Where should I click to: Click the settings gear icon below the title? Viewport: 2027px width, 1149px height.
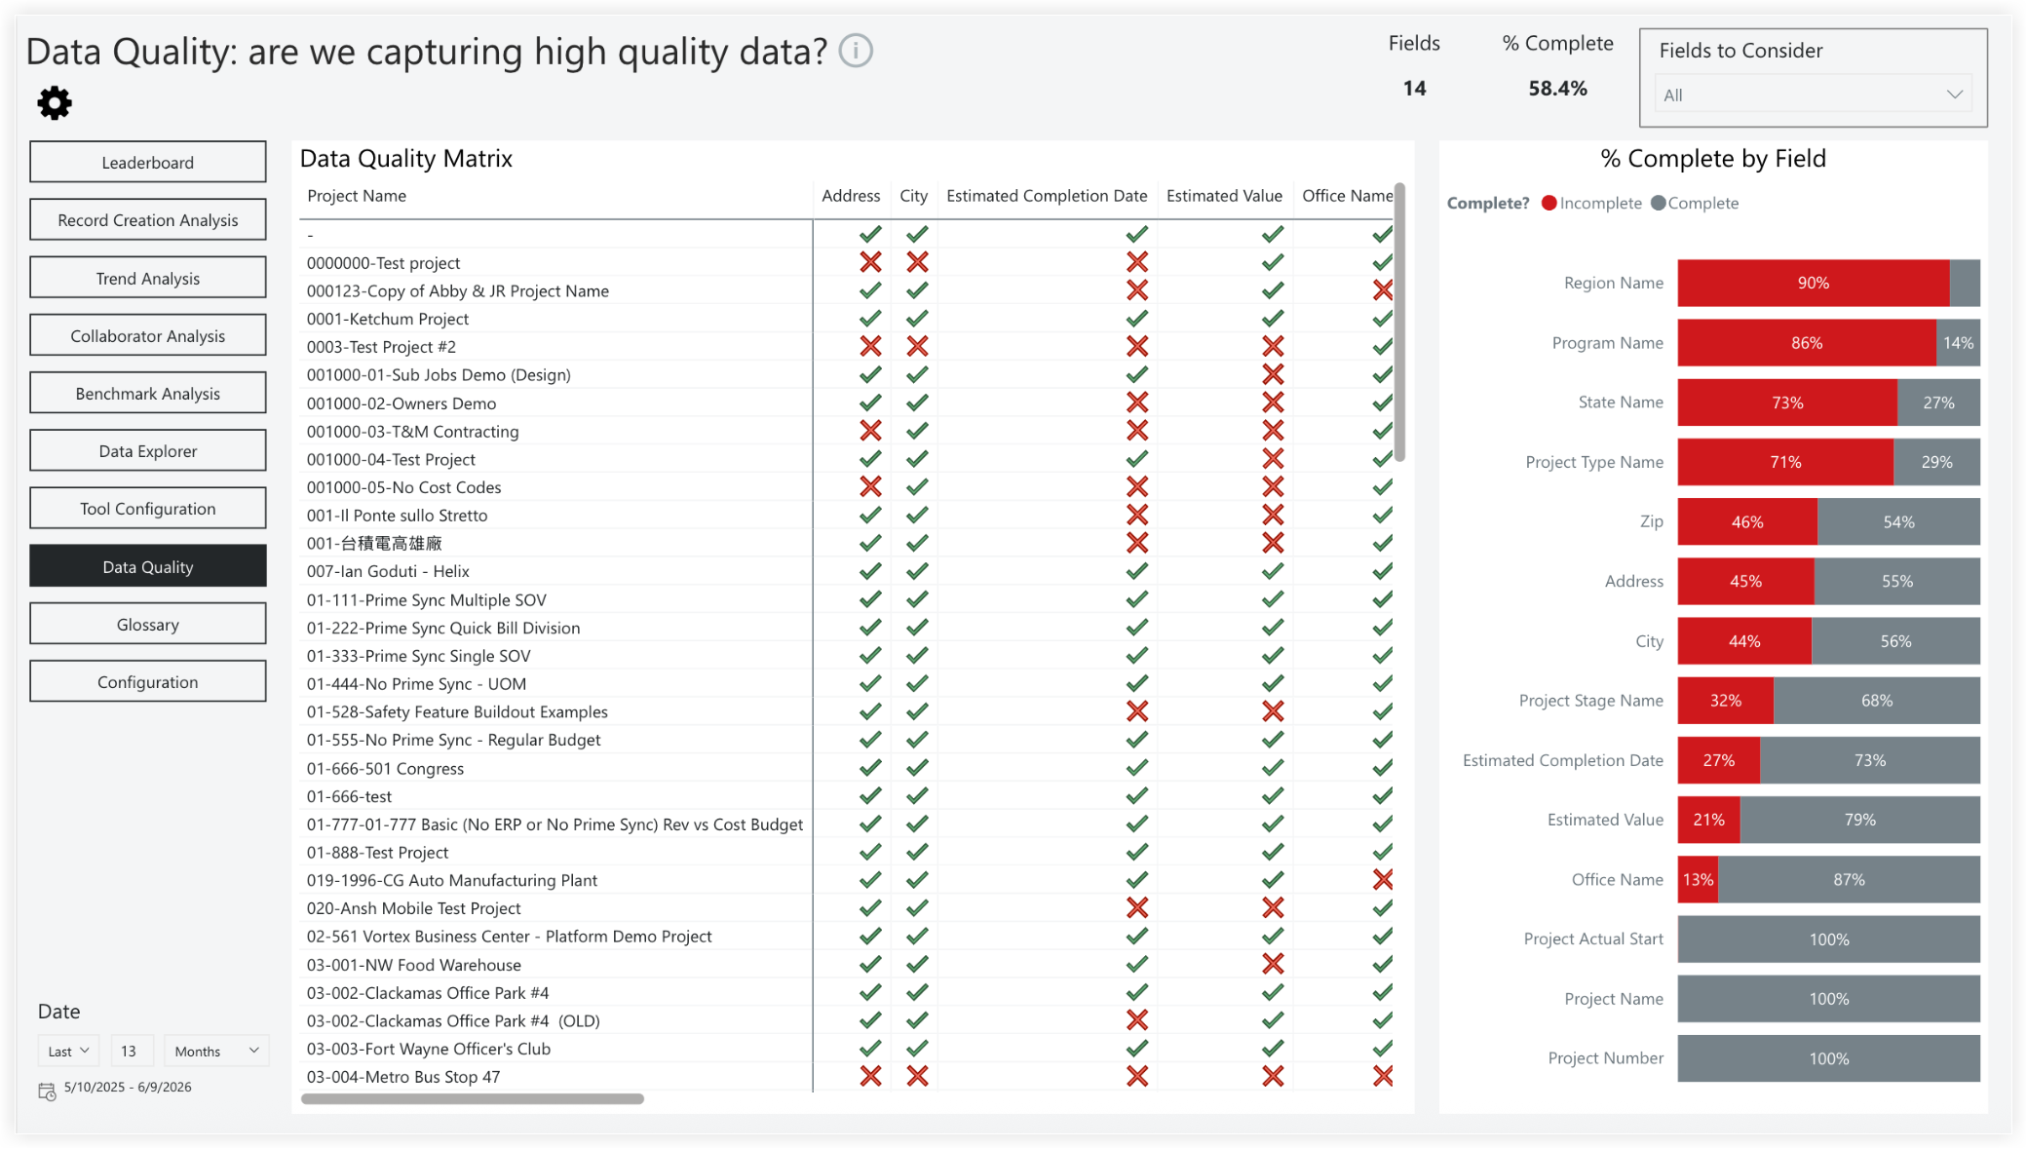[55, 102]
